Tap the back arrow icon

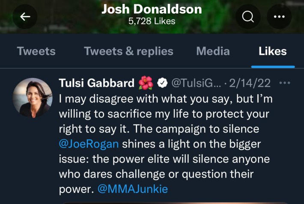coord(25,17)
